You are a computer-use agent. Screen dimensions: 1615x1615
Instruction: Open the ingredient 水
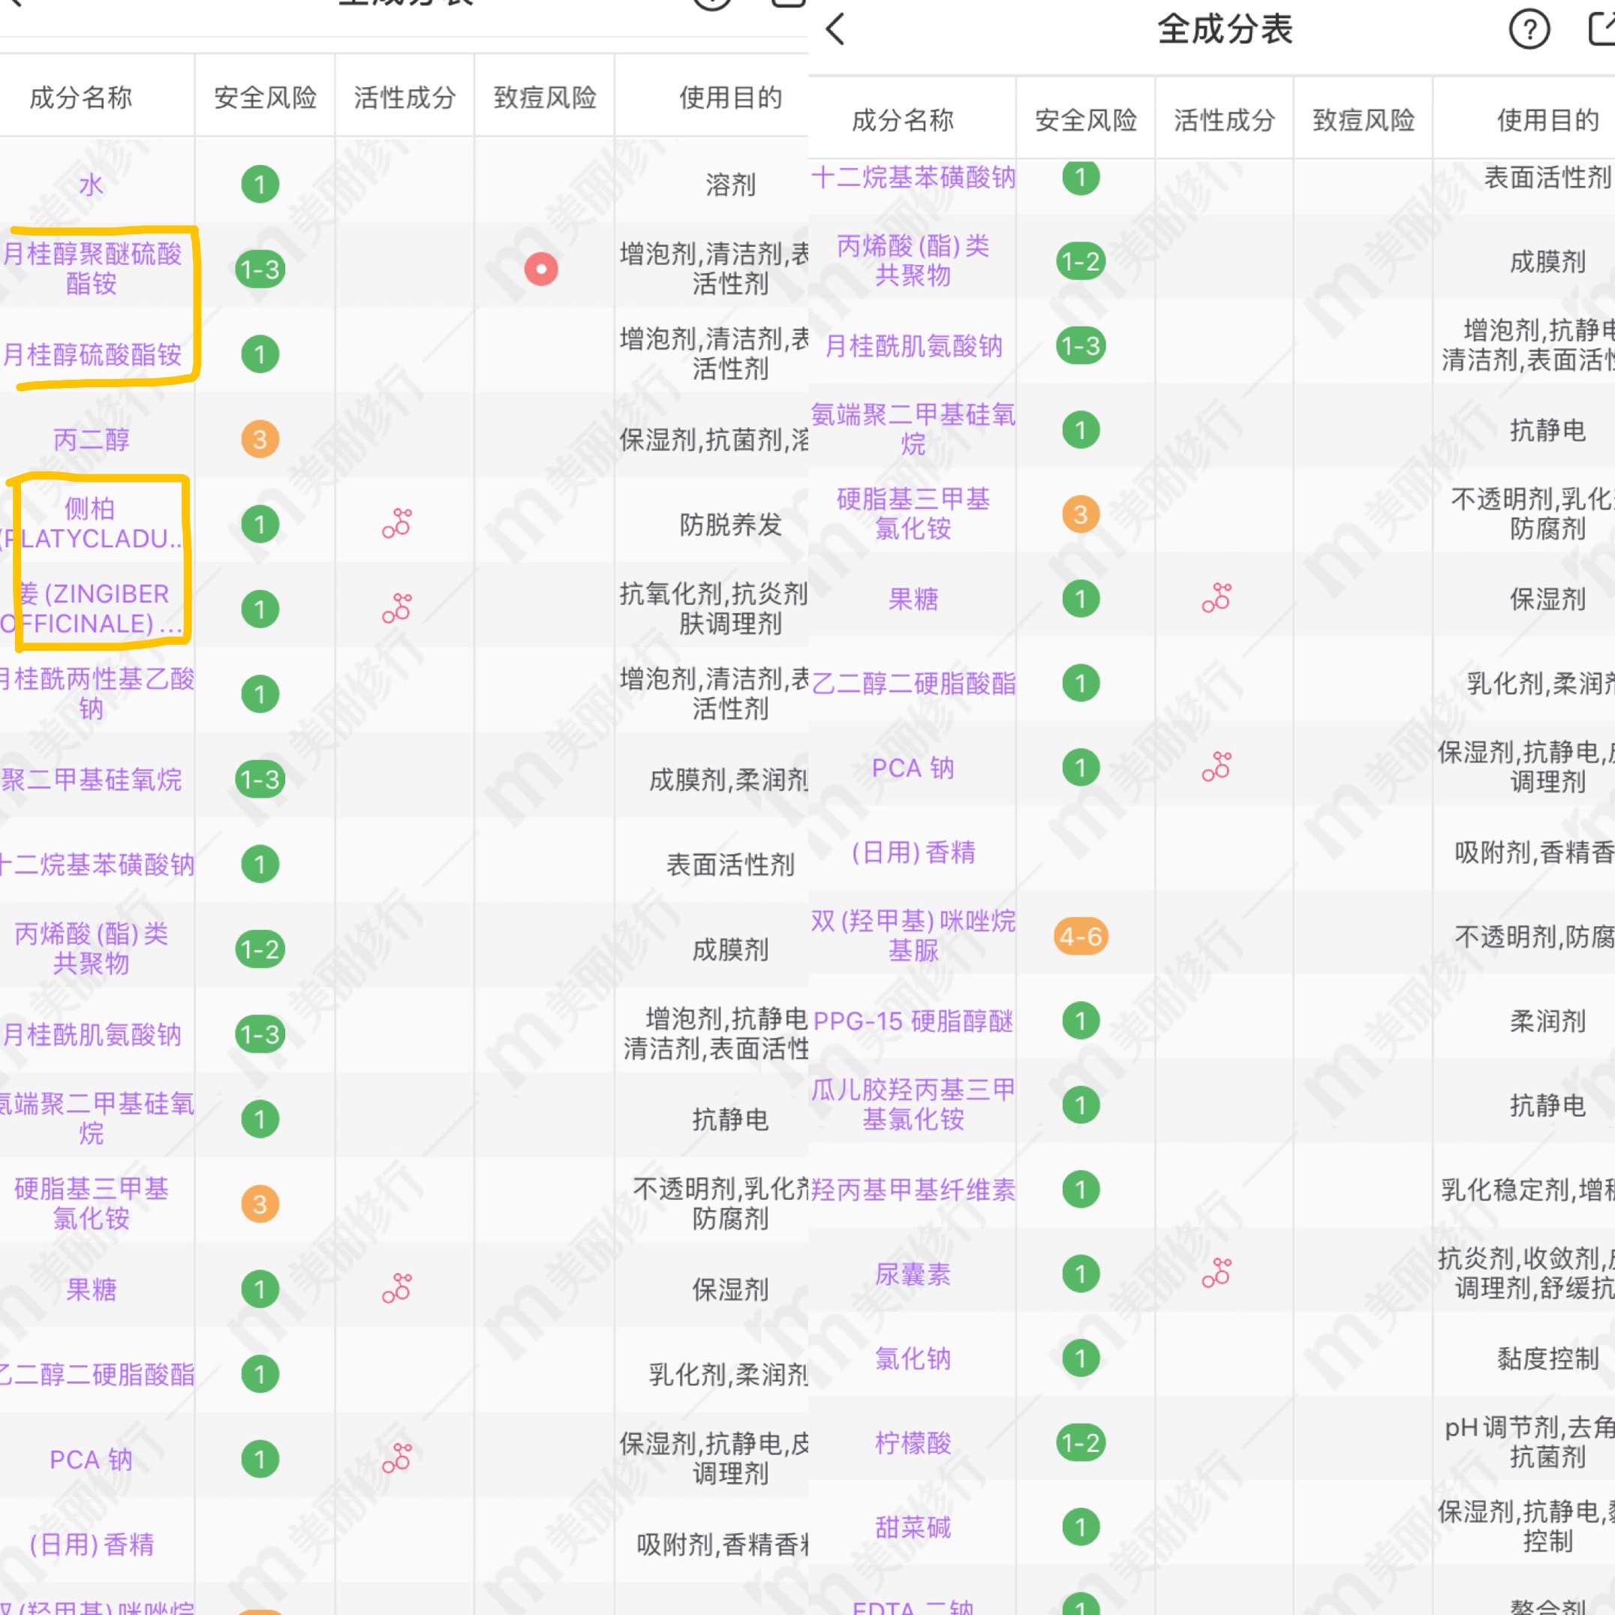tap(89, 184)
